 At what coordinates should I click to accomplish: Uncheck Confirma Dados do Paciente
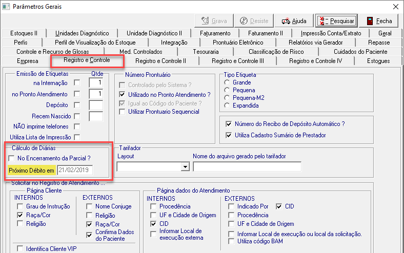[x=89, y=235]
